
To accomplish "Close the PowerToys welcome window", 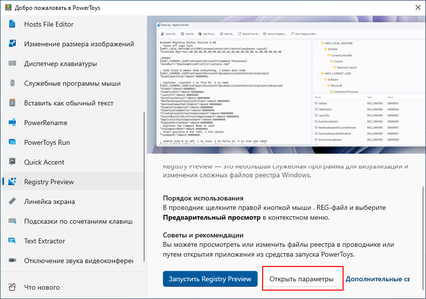I will point(418,7).
